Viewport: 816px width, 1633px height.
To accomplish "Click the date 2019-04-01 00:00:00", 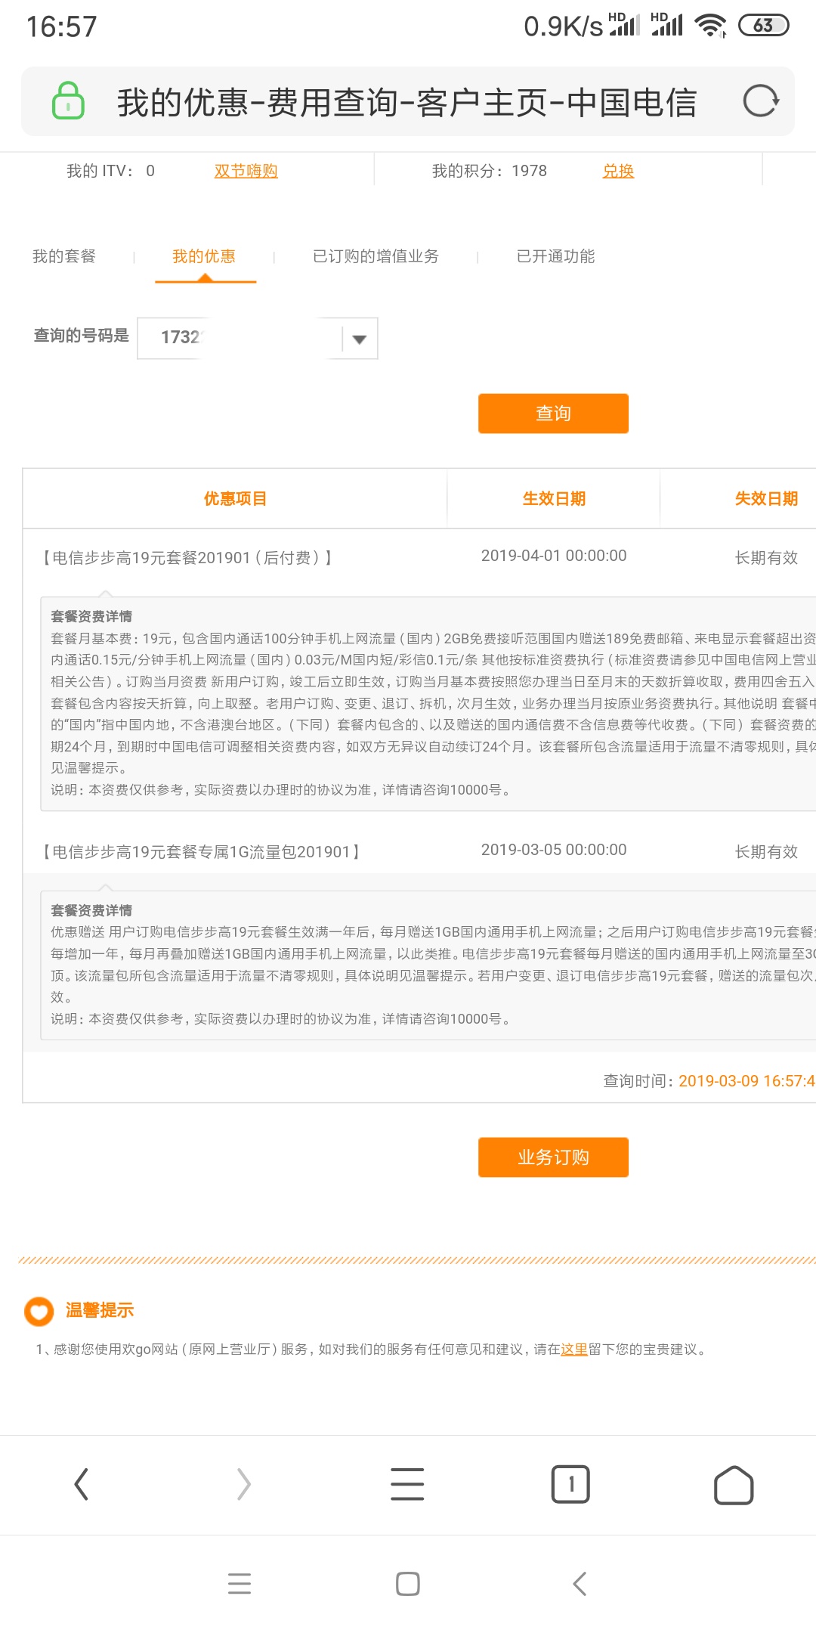I will [x=554, y=556].
